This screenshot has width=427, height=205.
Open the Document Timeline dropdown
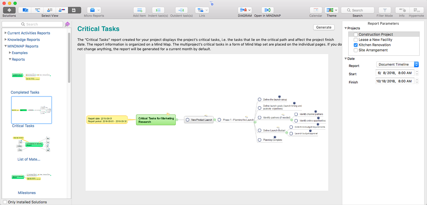397,64
